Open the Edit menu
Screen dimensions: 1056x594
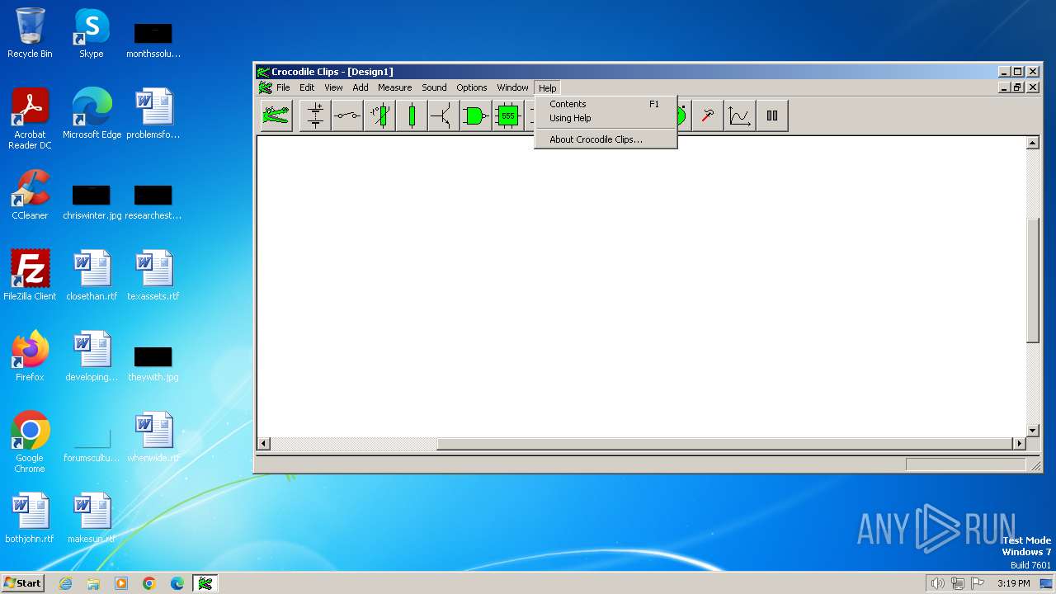[x=307, y=87]
